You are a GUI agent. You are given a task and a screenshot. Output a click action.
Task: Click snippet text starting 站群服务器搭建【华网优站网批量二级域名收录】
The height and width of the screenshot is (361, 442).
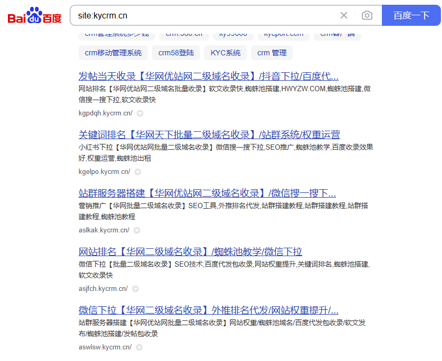pyautogui.click(x=222, y=328)
